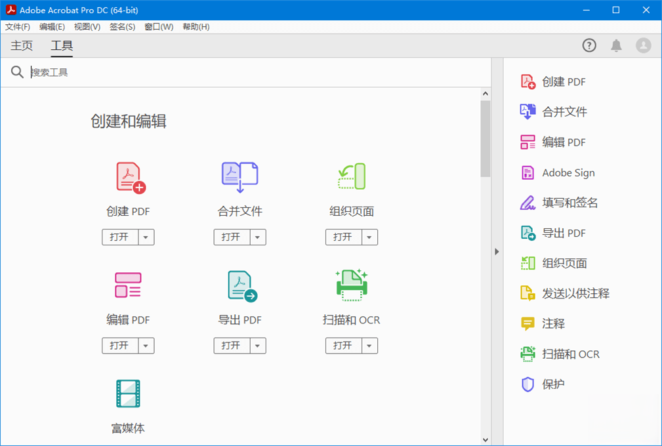Screen dimensions: 662x446
Task: Click 打开 button under 组织页面
Action: coord(343,237)
